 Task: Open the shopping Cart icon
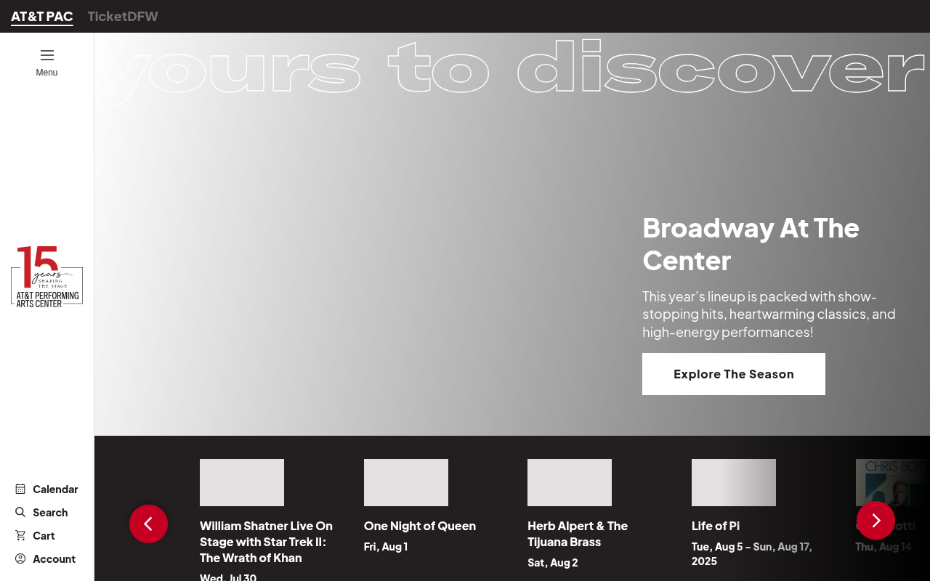point(20,535)
